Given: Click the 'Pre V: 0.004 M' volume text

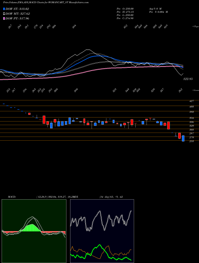Looking at the screenshot, I should point(158,12).
